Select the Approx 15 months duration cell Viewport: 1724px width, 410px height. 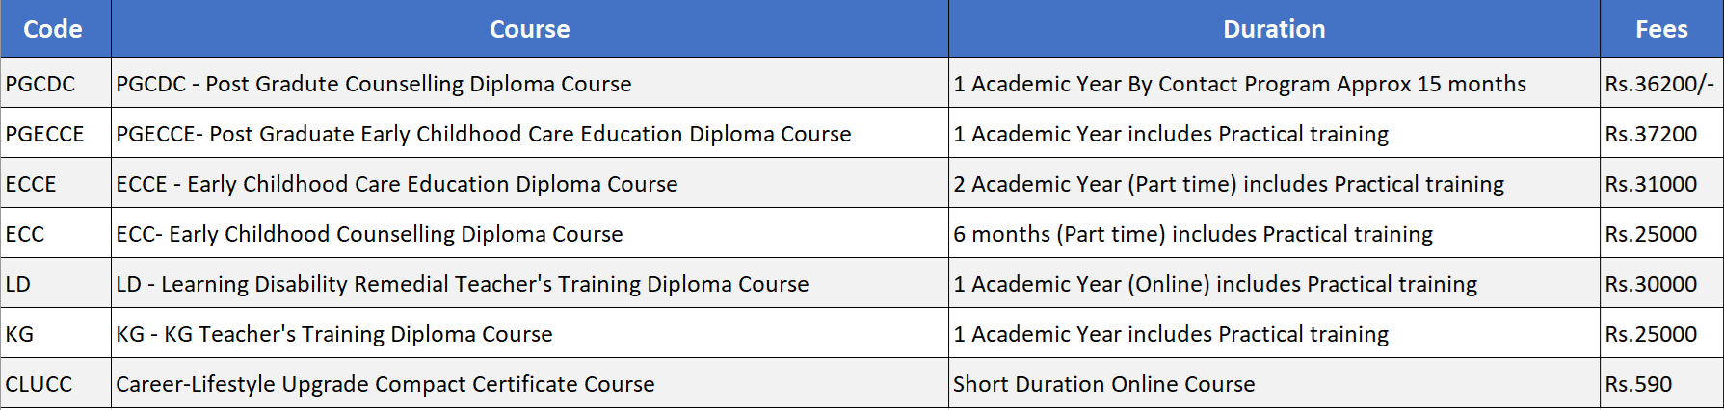click(1239, 84)
